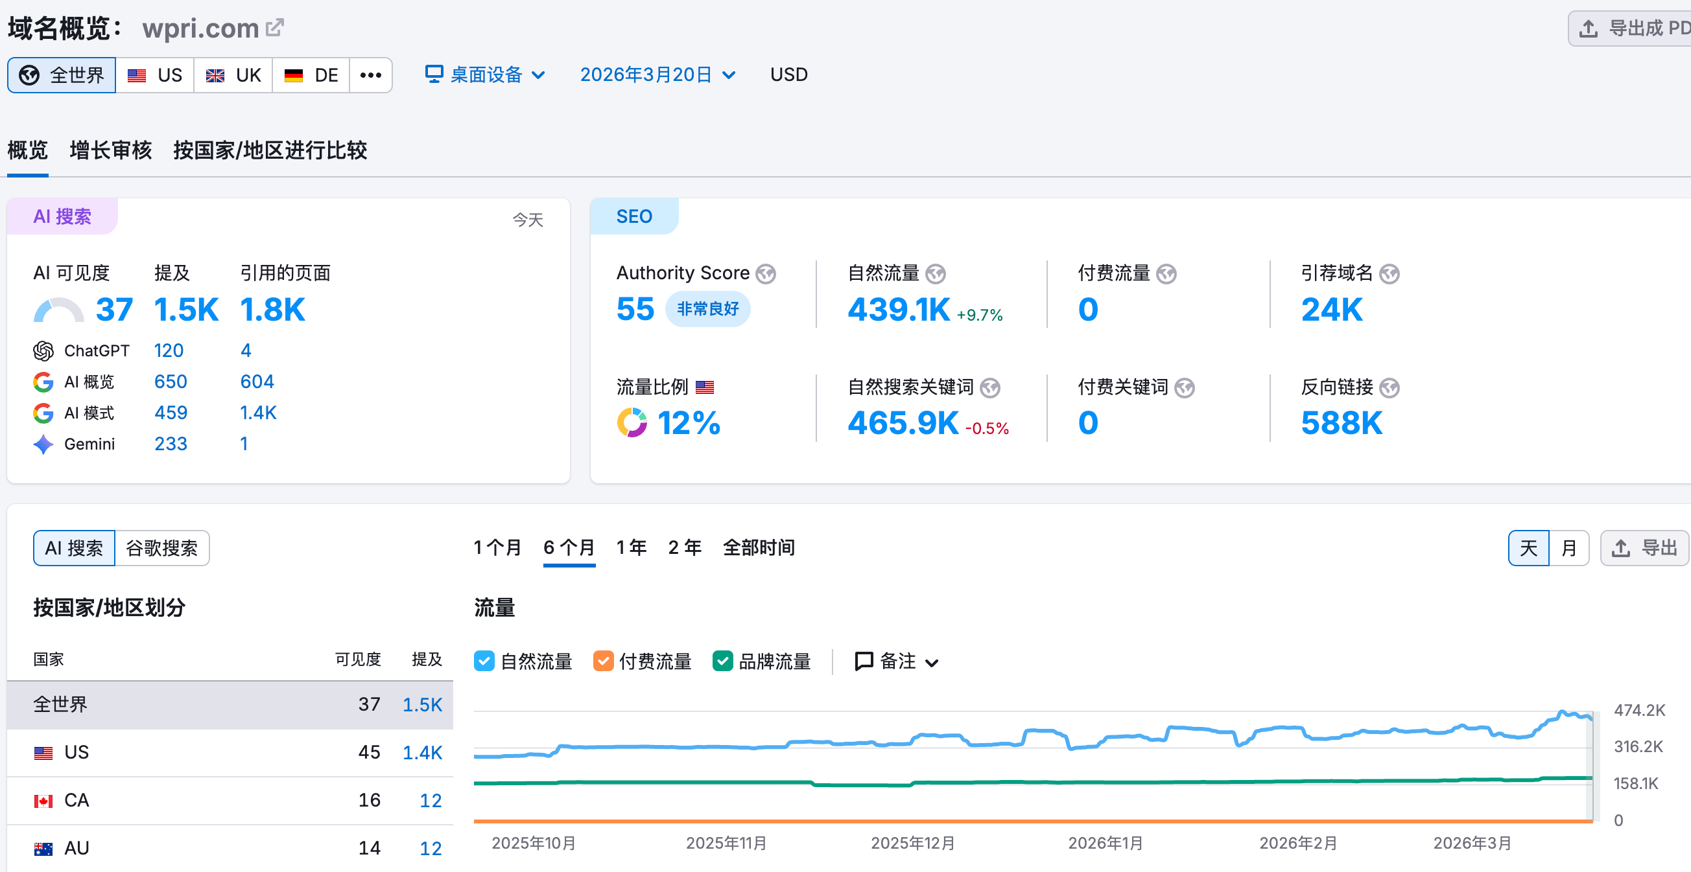The width and height of the screenshot is (1691, 872).
Task: Disable the 品牌流量 checkbox
Action: pyautogui.click(x=722, y=661)
